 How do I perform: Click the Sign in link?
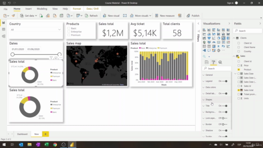click(230, 3)
